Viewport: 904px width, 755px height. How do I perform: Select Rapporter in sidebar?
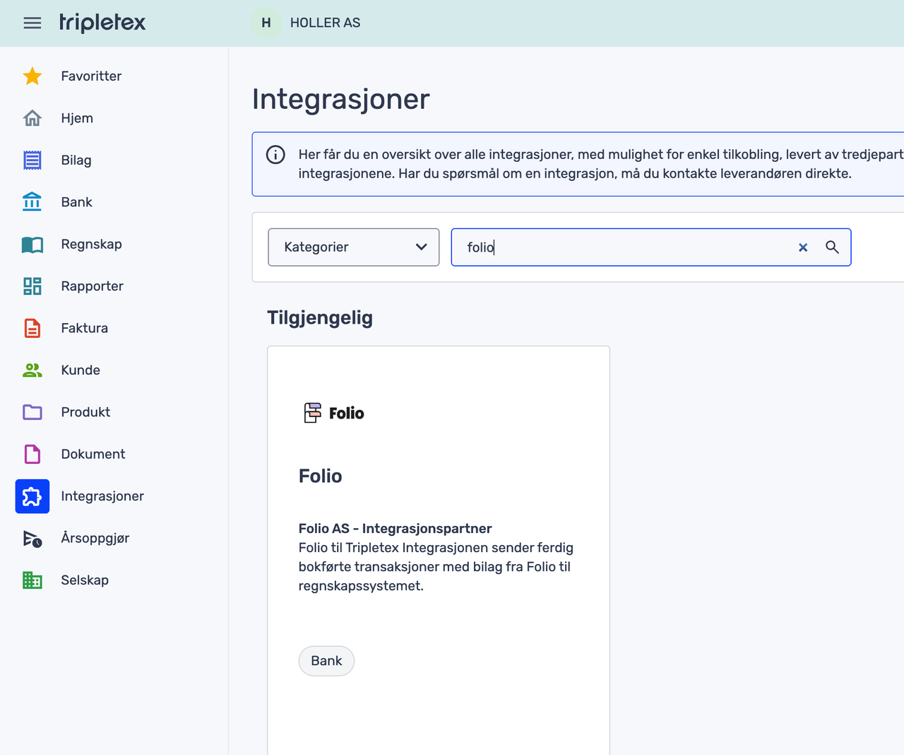coord(92,286)
